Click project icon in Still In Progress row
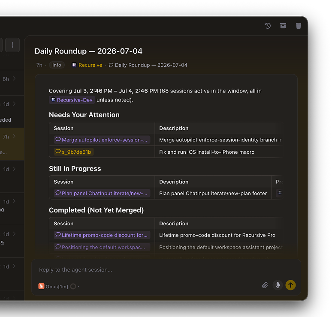The width and height of the screenshot is (332, 317). tap(280, 193)
